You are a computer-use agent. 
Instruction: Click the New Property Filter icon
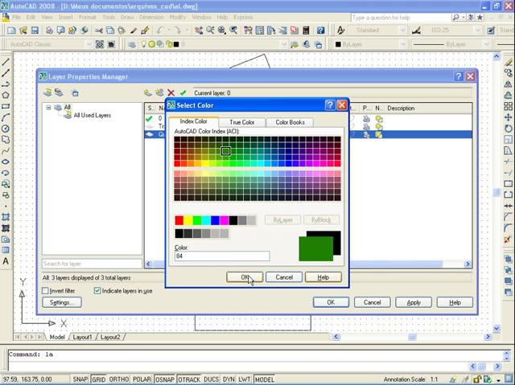tap(48, 93)
